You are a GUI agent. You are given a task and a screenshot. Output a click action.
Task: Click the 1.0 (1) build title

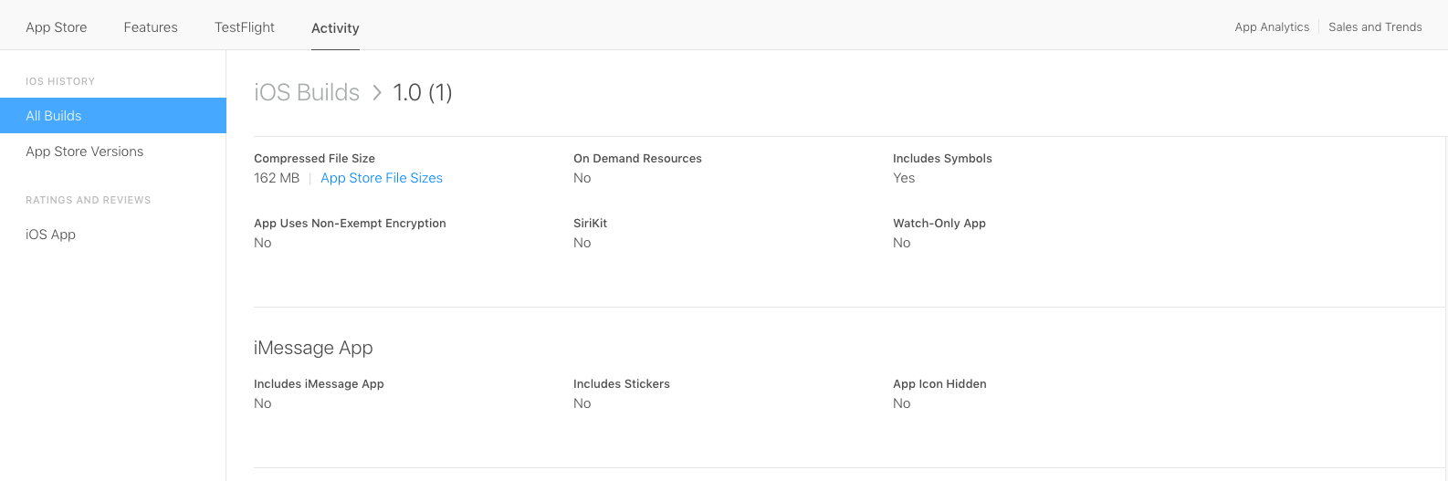click(x=423, y=92)
